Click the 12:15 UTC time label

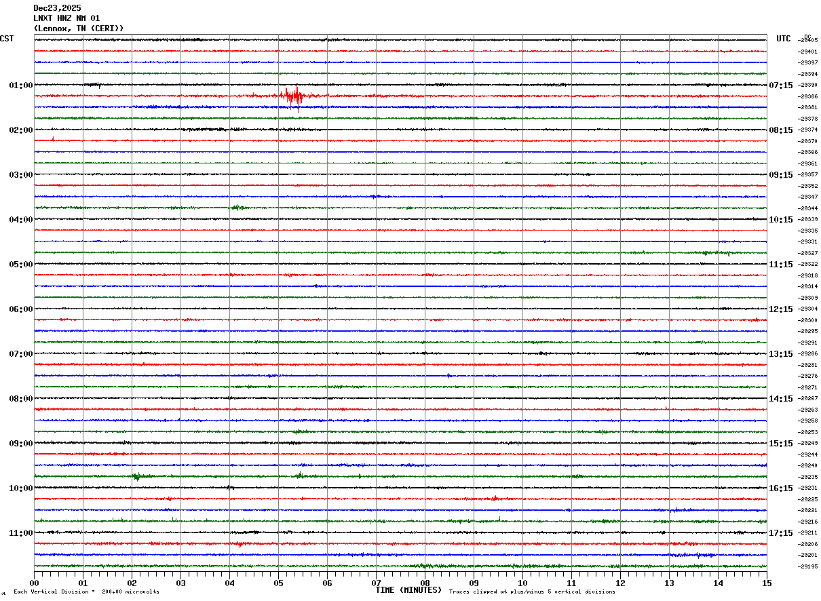pyautogui.click(x=781, y=309)
